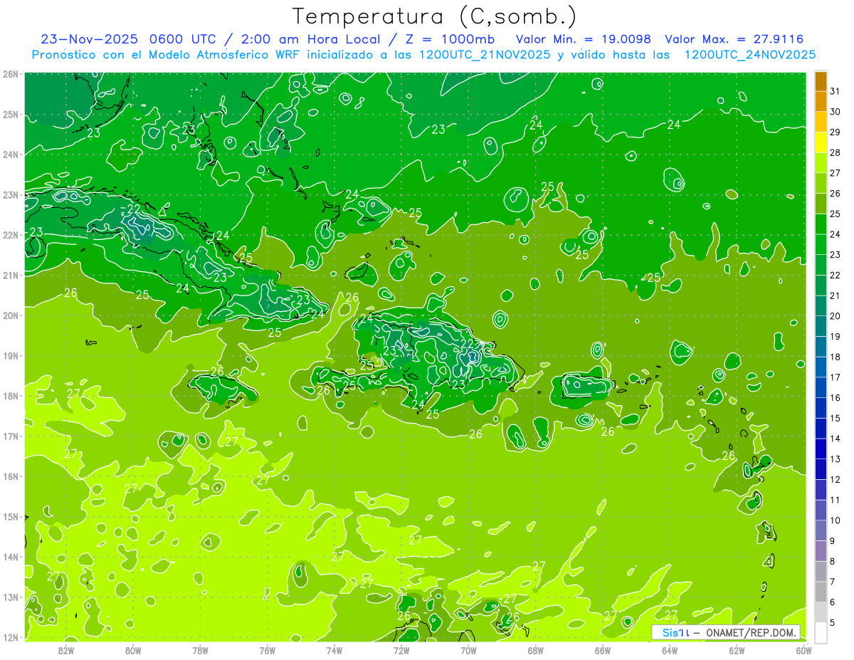Click color scale label '18'

(835, 357)
